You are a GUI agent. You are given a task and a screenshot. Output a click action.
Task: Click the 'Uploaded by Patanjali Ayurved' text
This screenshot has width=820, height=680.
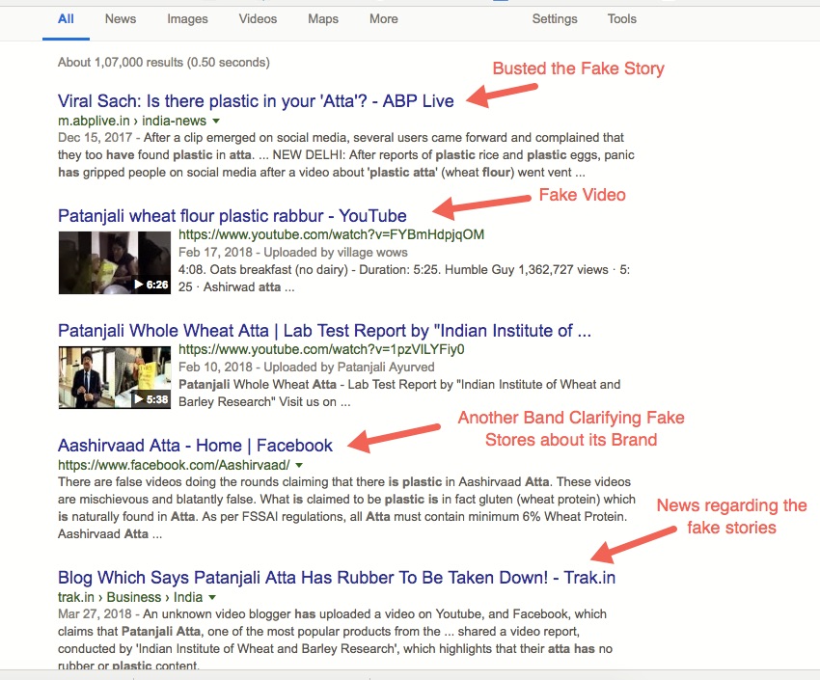pyautogui.click(x=349, y=367)
